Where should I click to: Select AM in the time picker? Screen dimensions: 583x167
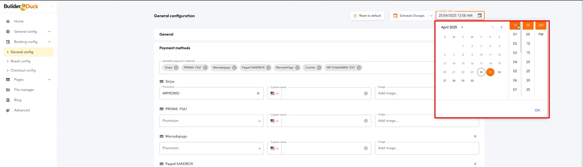[x=541, y=25]
